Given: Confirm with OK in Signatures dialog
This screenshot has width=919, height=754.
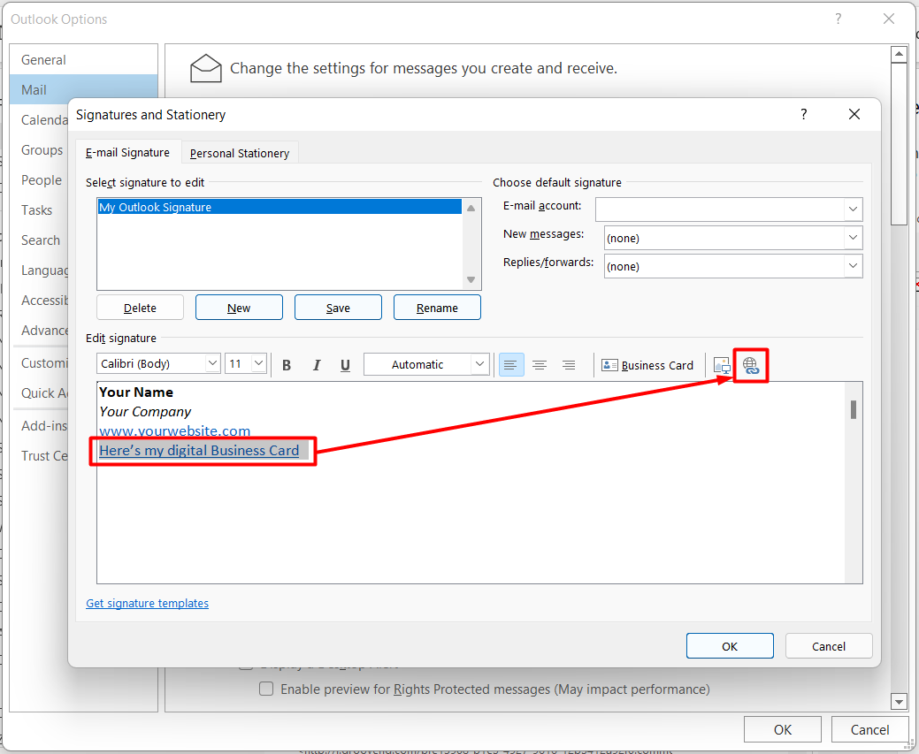Looking at the screenshot, I should (730, 645).
